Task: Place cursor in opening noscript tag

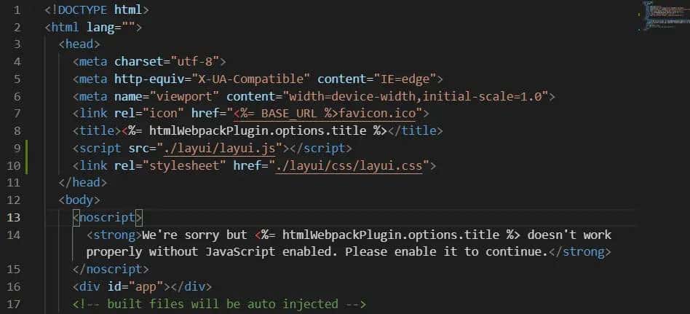Action: [108, 218]
